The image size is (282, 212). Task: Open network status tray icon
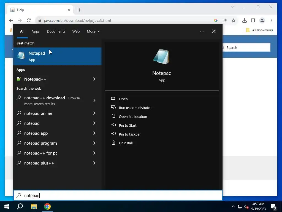pos(240,206)
